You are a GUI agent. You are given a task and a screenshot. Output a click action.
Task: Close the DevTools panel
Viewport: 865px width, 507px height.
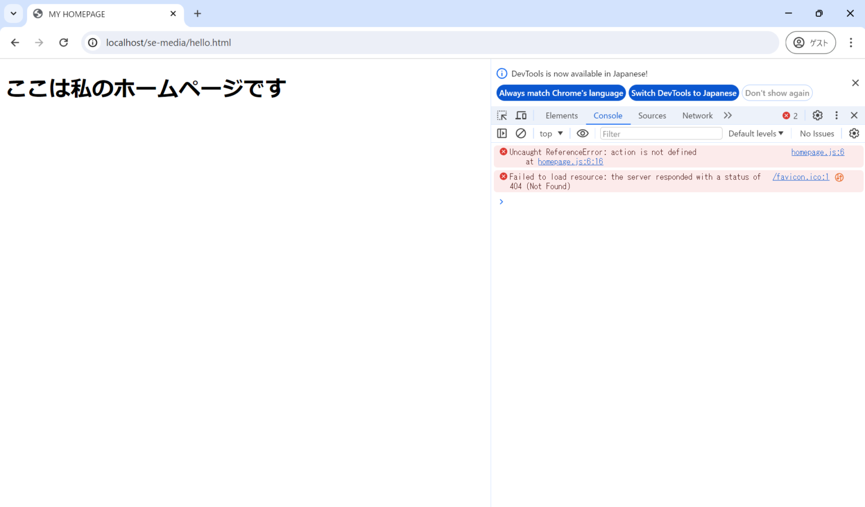tap(854, 115)
